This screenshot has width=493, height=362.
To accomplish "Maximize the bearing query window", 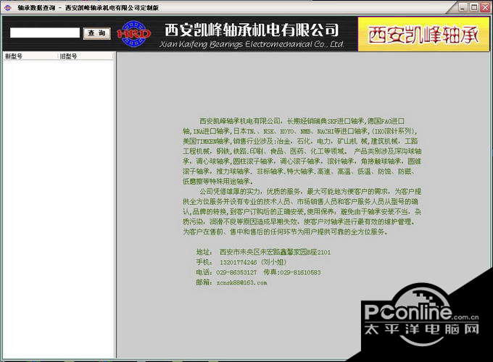I will coord(474,7).
